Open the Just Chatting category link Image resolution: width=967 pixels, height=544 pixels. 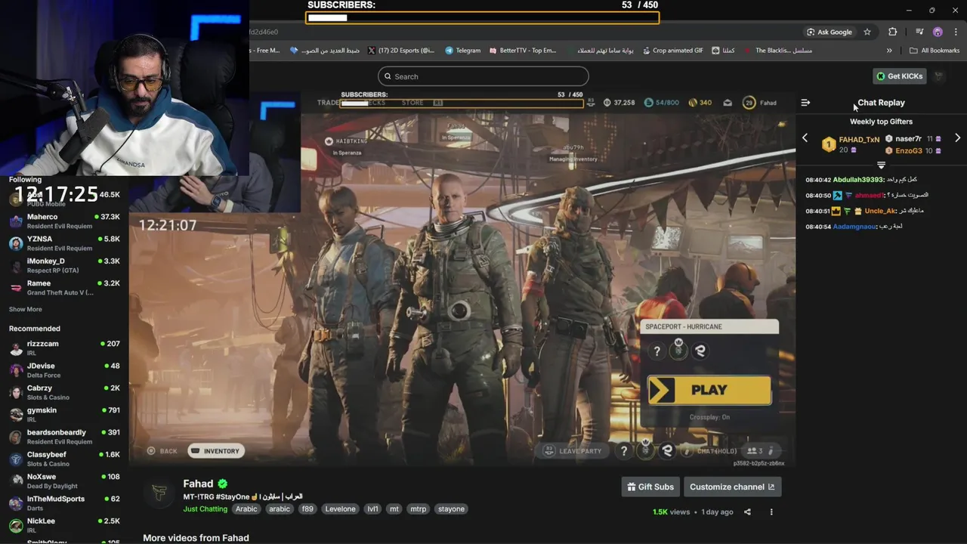[205, 509]
